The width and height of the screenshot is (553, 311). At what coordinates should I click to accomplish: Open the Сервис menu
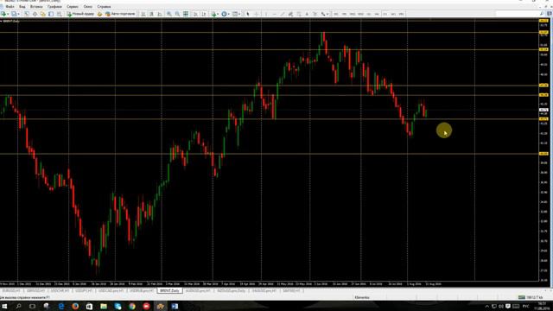pos(73,6)
